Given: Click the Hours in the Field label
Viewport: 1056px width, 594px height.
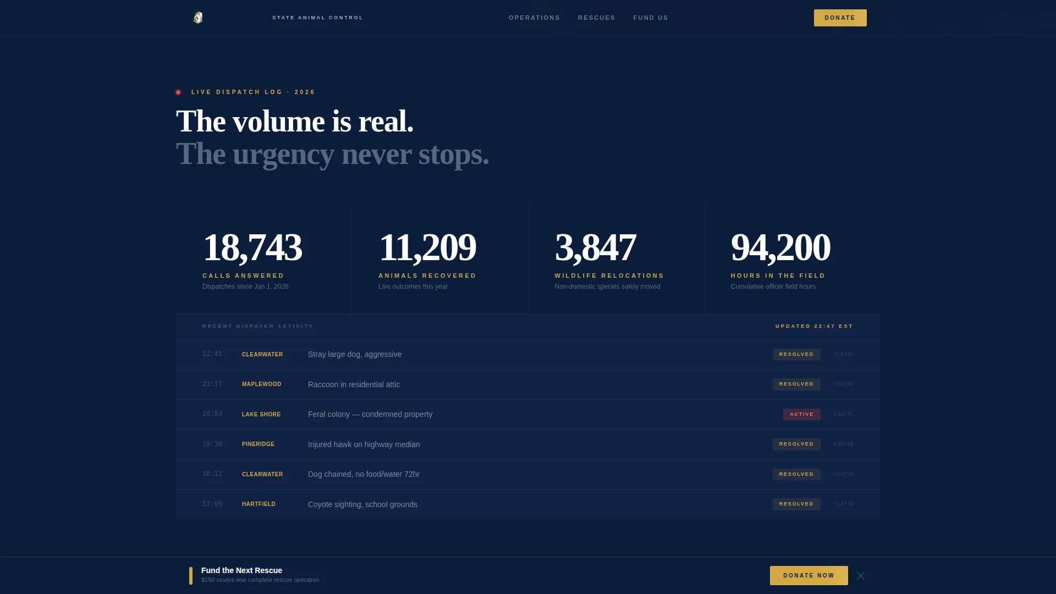Looking at the screenshot, I should click(778, 276).
